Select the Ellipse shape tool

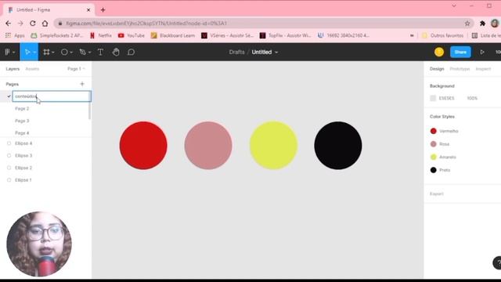click(64, 52)
